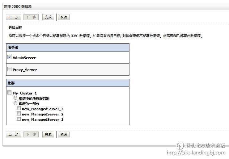
Task: Click the new_ManagedServer_3 label text
Action: click(x=43, y=109)
